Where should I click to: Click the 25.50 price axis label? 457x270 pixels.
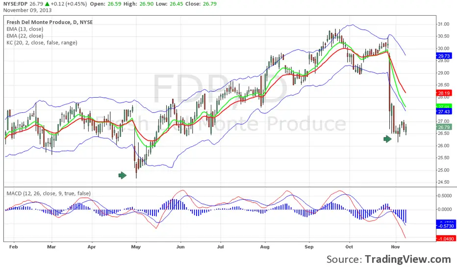click(444, 158)
